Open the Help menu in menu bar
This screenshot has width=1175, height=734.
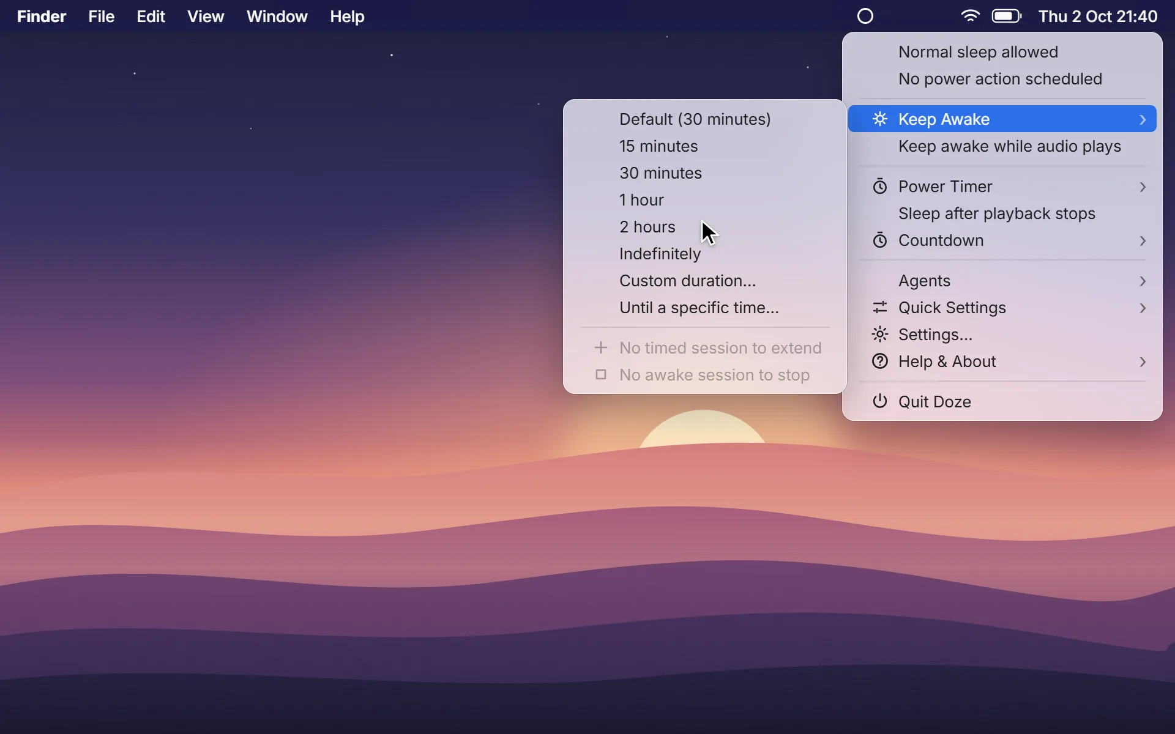[347, 17]
